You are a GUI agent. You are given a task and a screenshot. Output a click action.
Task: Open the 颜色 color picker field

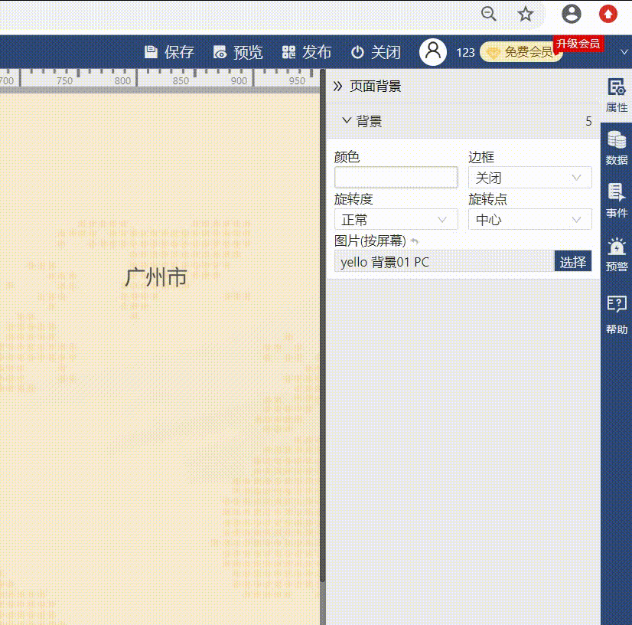point(396,177)
